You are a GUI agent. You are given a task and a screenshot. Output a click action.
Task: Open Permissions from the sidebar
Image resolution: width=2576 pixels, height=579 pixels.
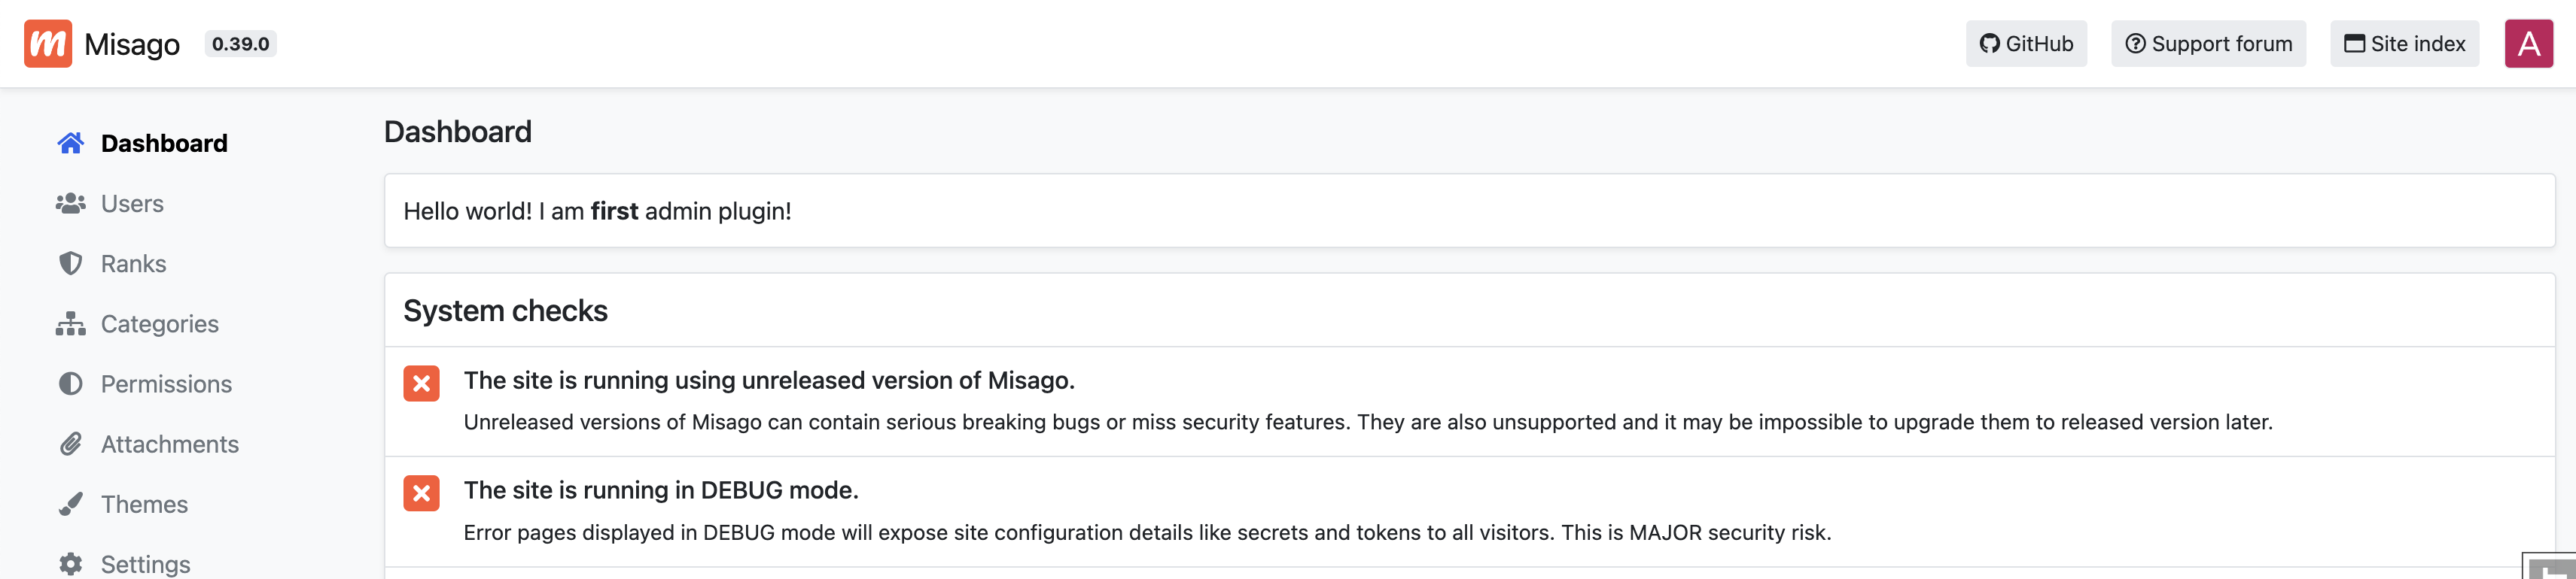(166, 384)
